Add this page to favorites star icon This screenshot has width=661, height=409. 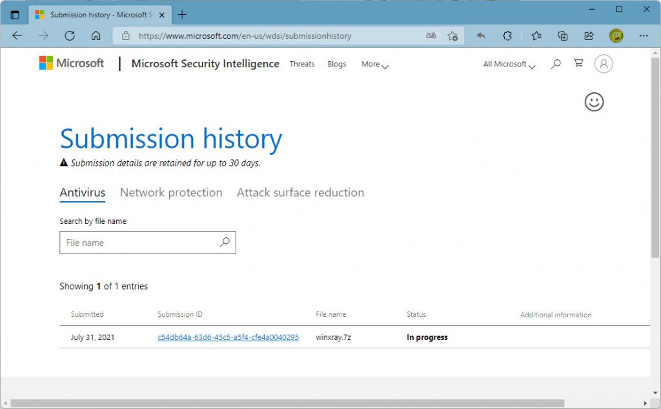[x=453, y=36]
